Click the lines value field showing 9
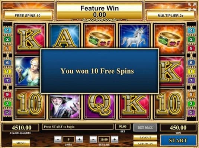This screenshot has height=148, width=199. click(x=68, y=139)
